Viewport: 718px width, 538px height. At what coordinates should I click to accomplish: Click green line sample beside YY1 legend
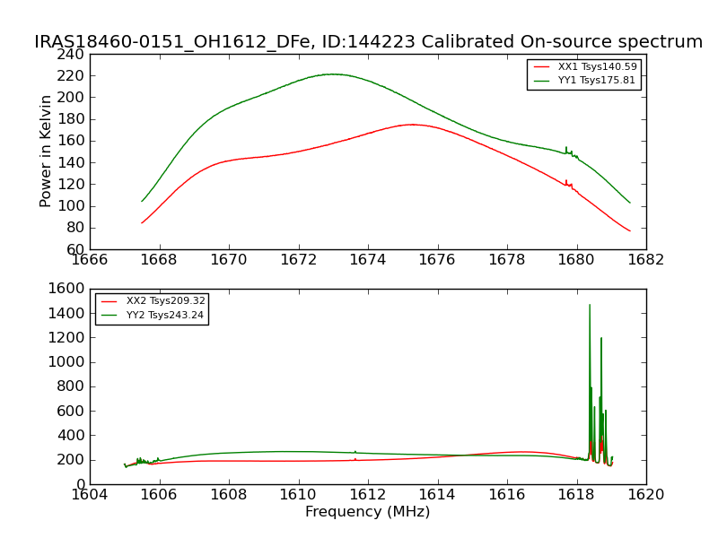[543, 81]
